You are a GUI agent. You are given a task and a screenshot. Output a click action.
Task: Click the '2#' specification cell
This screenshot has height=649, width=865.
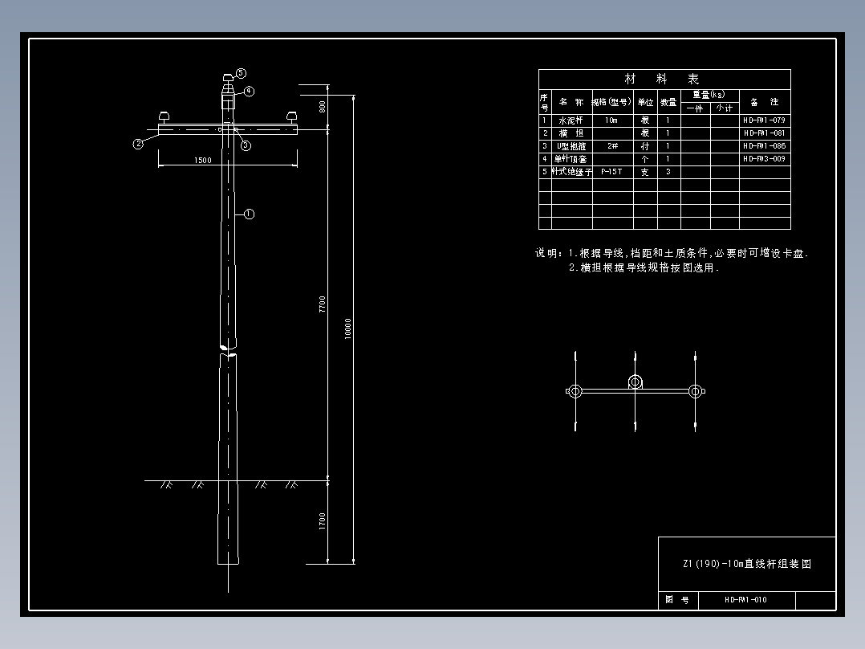click(612, 146)
